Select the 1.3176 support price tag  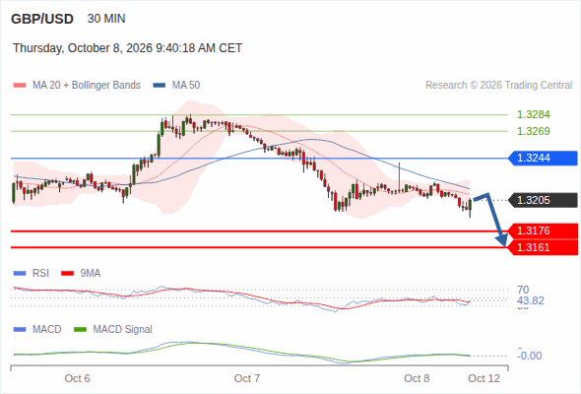coord(543,230)
